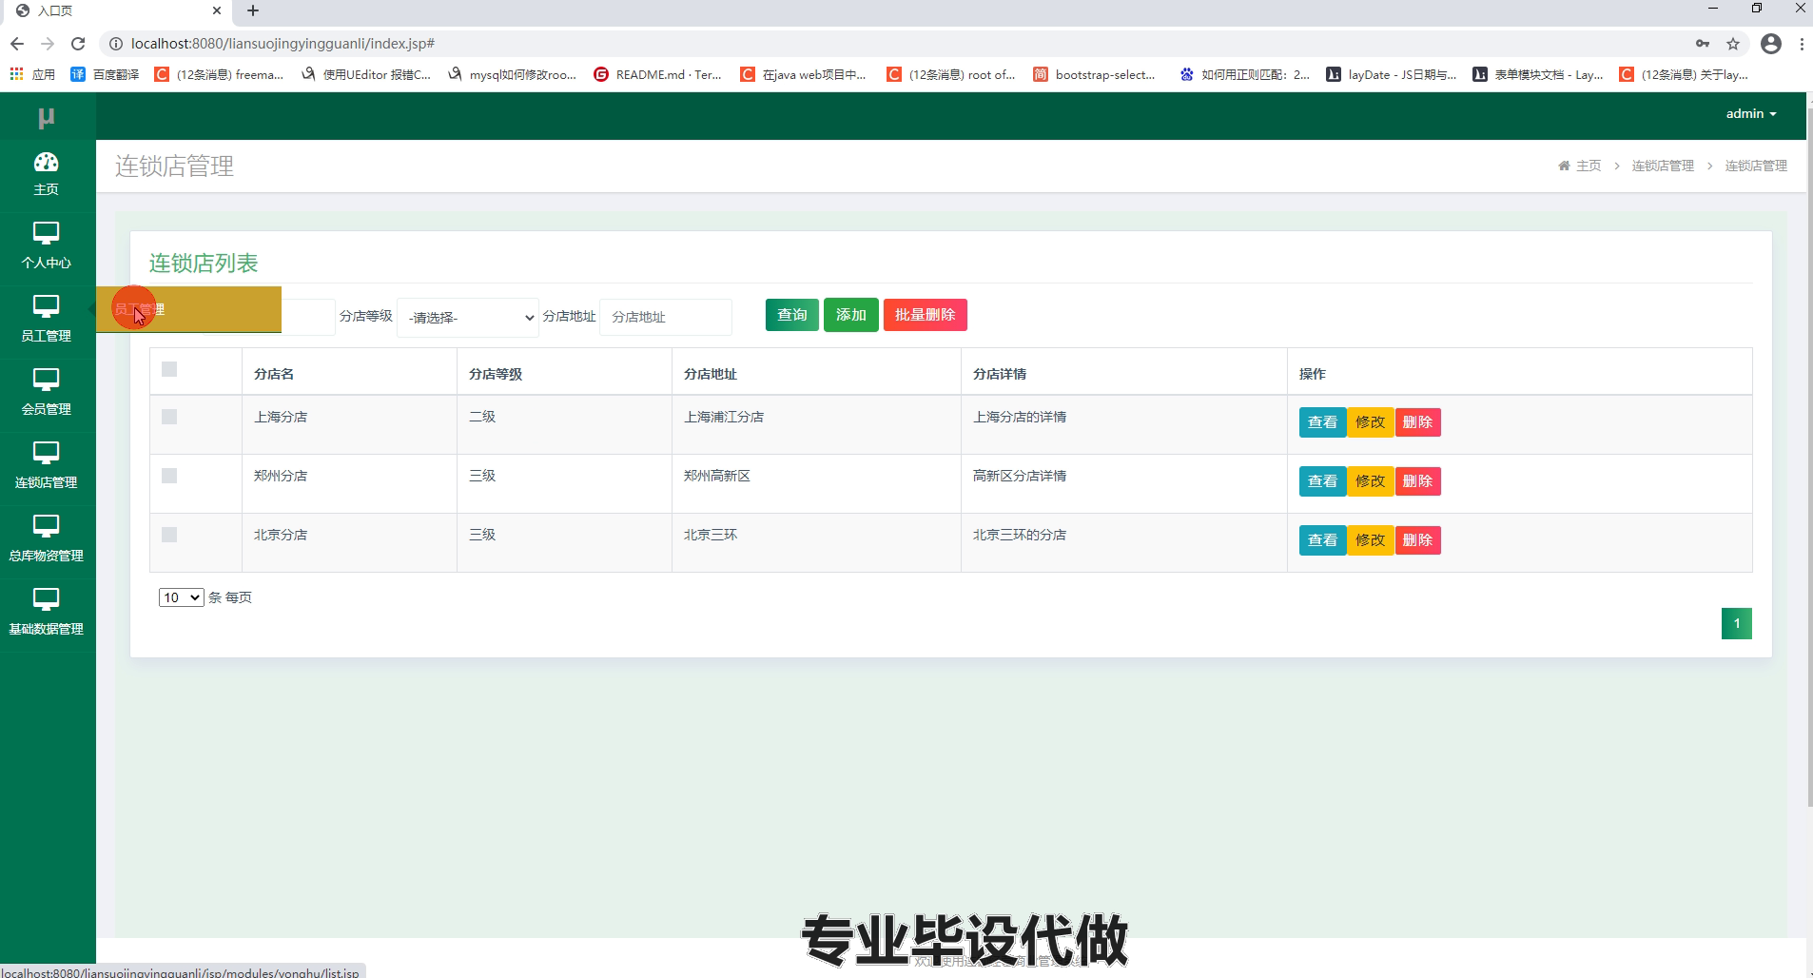Click 分店等级 column header
1813x978 pixels.
coord(496,374)
